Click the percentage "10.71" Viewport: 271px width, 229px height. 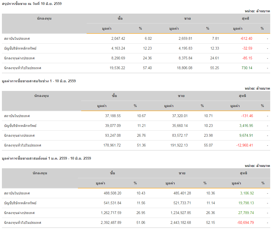pyautogui.click(x=208, y=116)
